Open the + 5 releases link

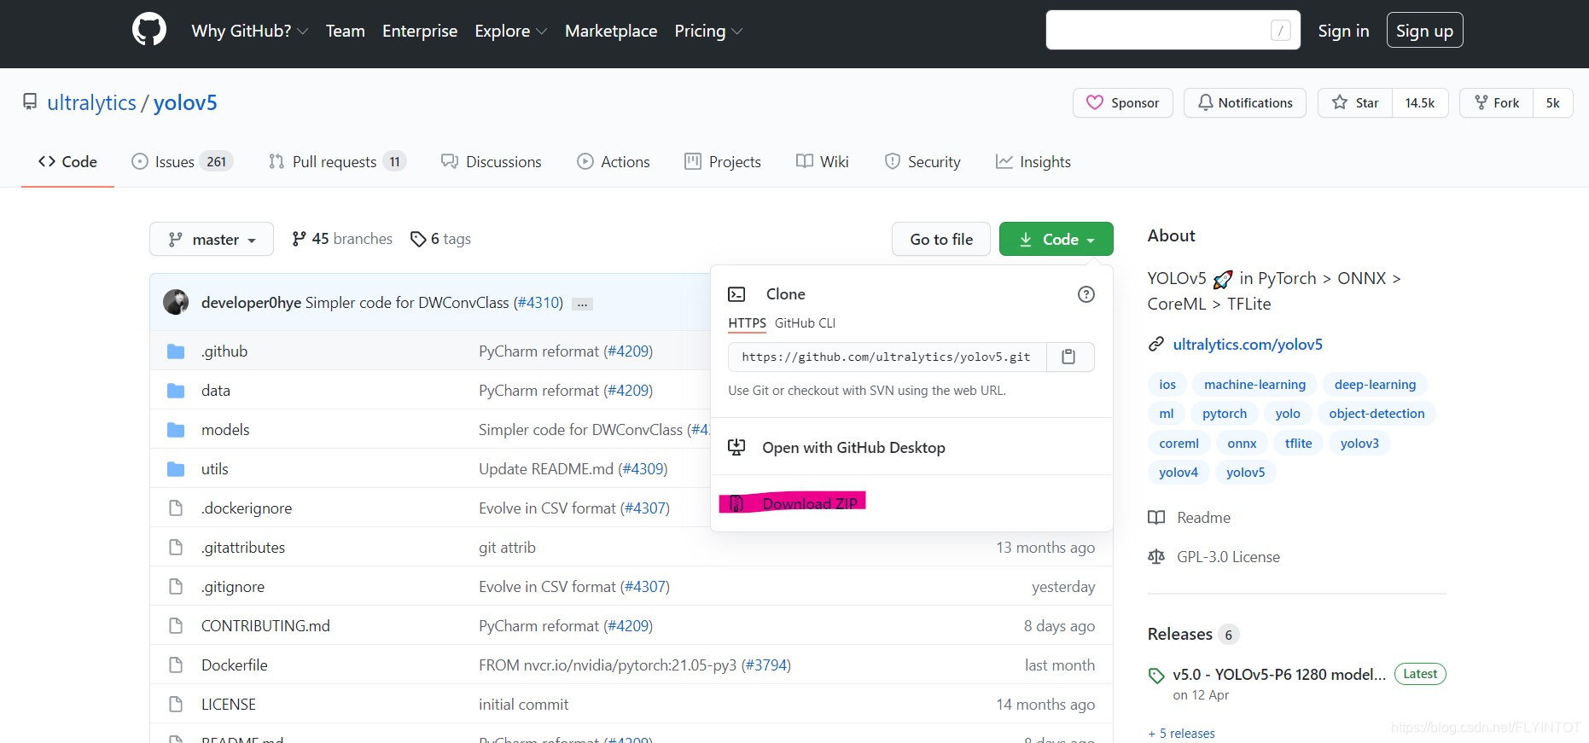[1181, 734]
